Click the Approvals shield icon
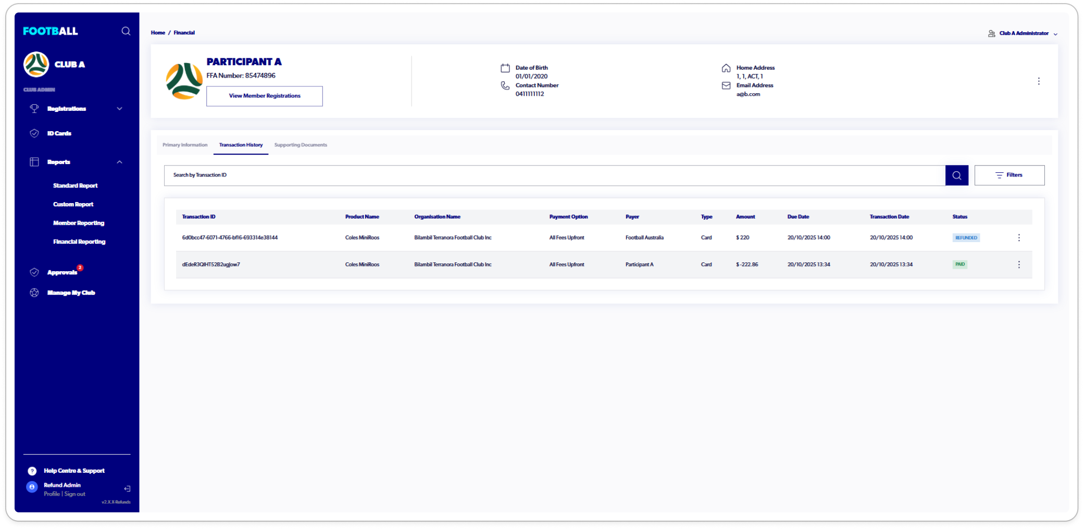Viewport: 1084px width, 529px height. [34, 272]
